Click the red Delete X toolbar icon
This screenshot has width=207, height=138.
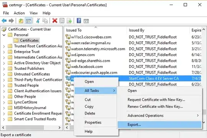(x=55, y=21)
